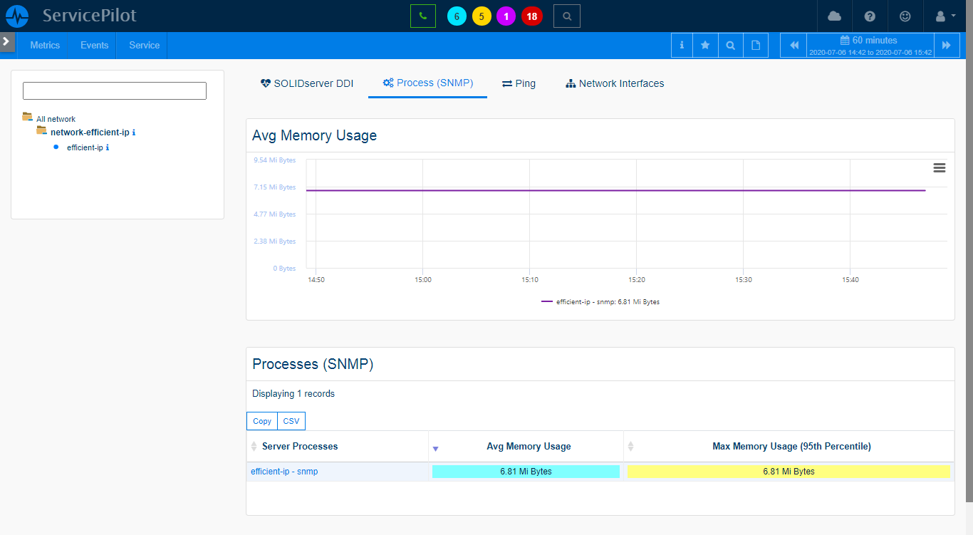Image resolution: width=973 pixels, height=535 pixels.
Task: Open the cloud icon in top bar
Action: click(834, 16)
